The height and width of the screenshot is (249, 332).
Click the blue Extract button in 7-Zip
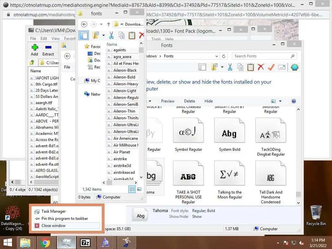[x=48, y=50]
